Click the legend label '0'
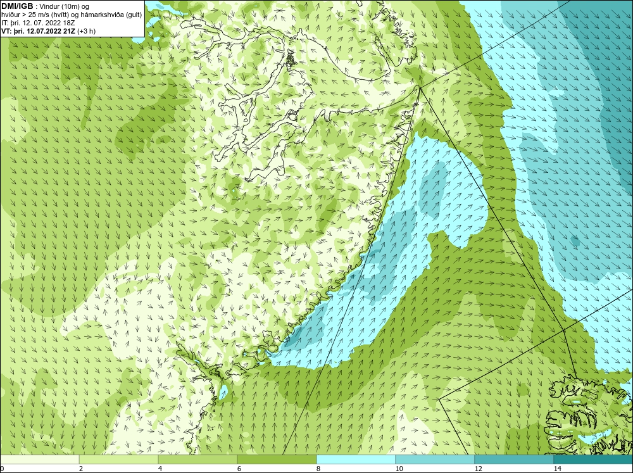 tap(2, 469)
